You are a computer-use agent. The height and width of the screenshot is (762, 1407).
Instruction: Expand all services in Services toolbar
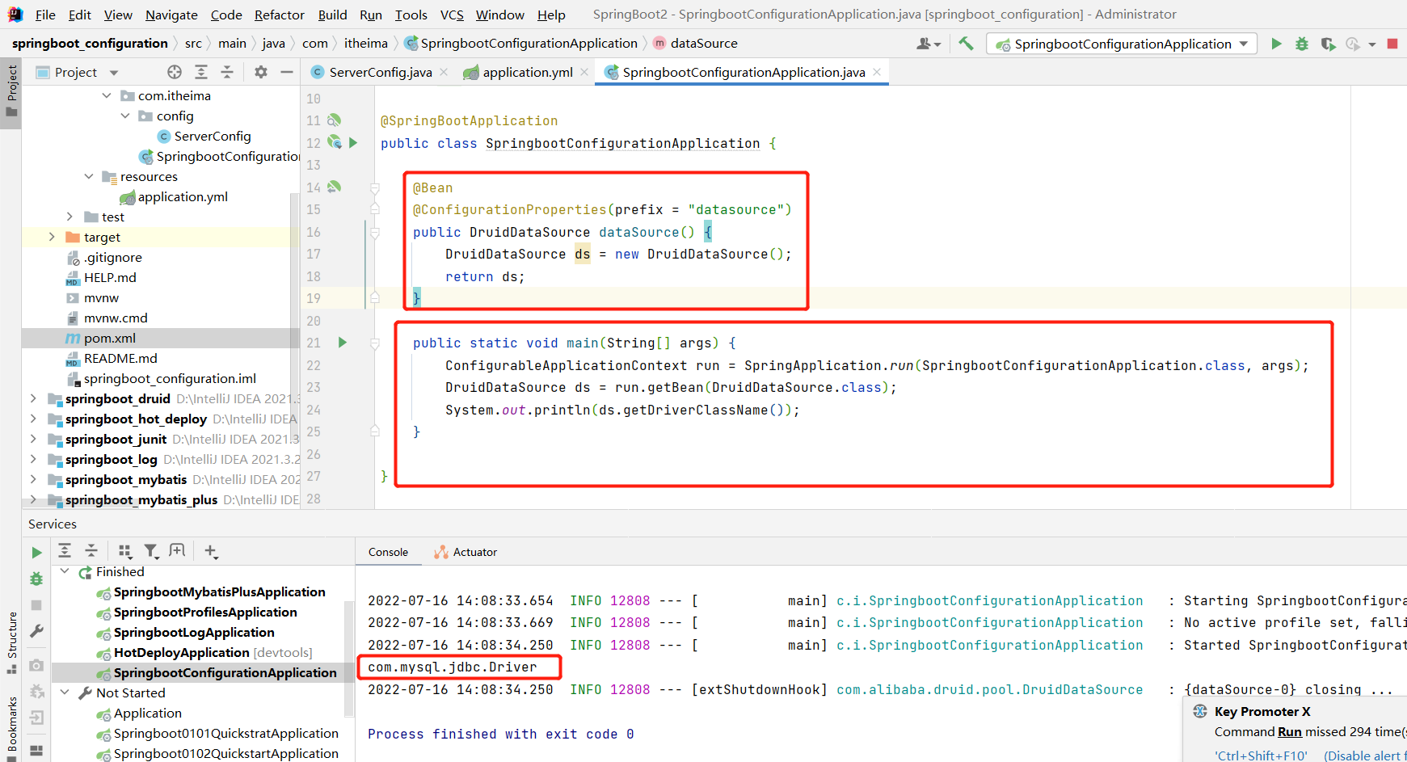(65, 551)
